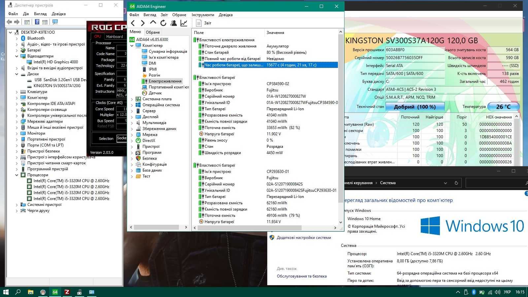Open the AIDA64 graph chart icon
This screenshot has width=528, height=297.
[184, 23]
